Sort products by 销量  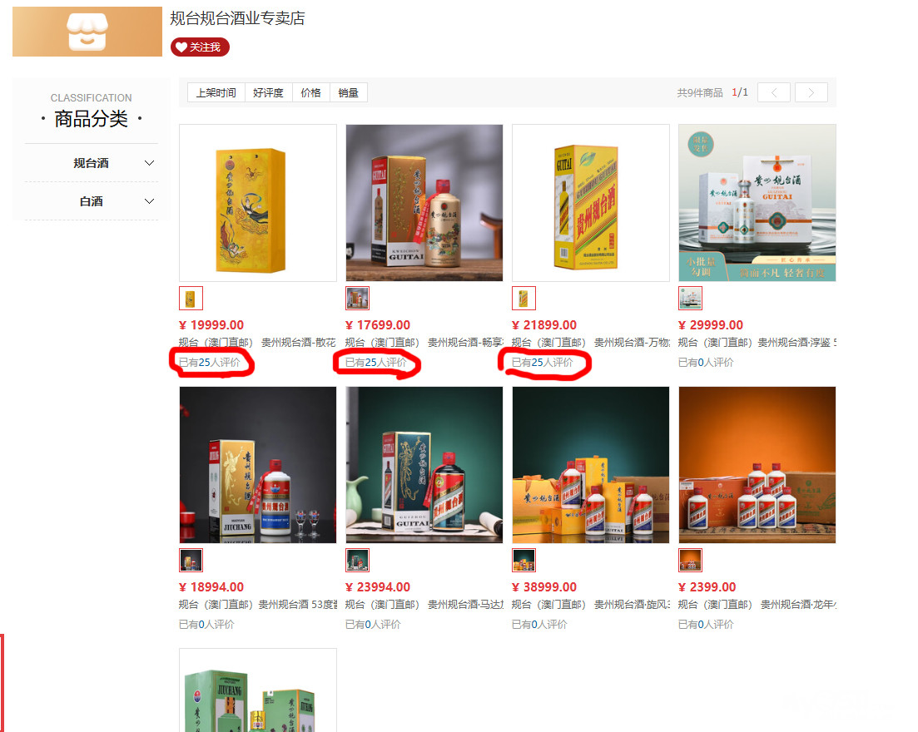pyautogui.click(x=348, y=93)
